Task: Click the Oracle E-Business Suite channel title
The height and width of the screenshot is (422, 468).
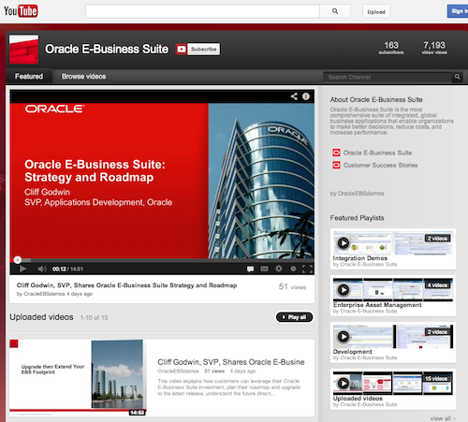Action: click(107, 49)
